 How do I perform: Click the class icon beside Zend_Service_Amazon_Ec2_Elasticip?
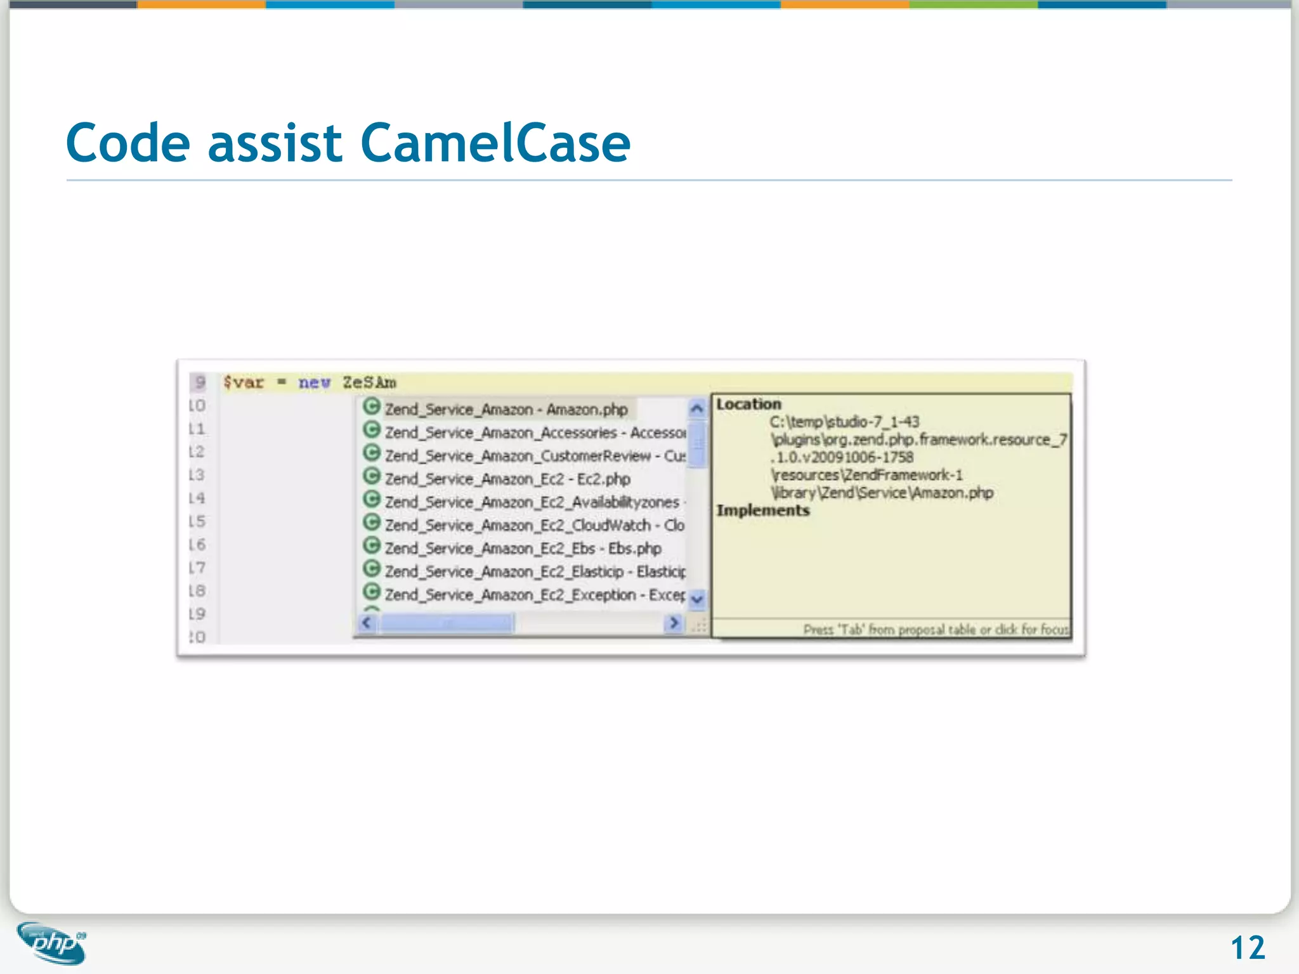372,569
